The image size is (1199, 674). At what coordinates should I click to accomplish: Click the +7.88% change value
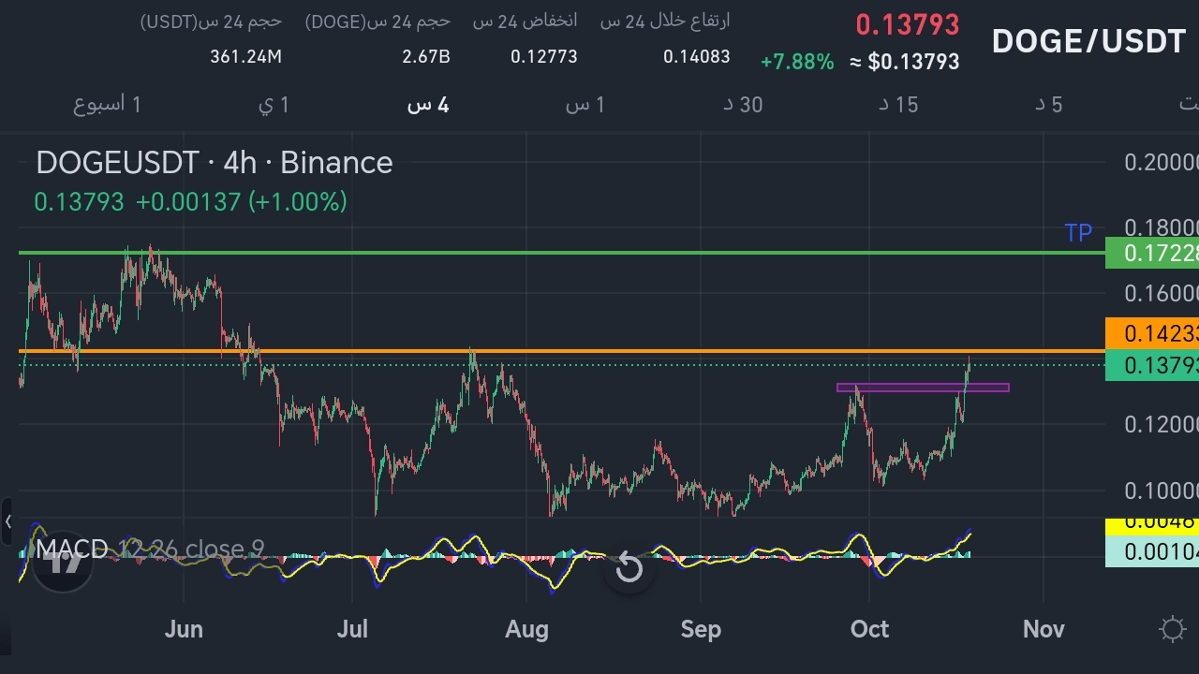(797, 62)
